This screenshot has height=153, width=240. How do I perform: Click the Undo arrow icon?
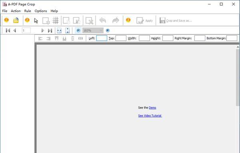coord(103,20)
